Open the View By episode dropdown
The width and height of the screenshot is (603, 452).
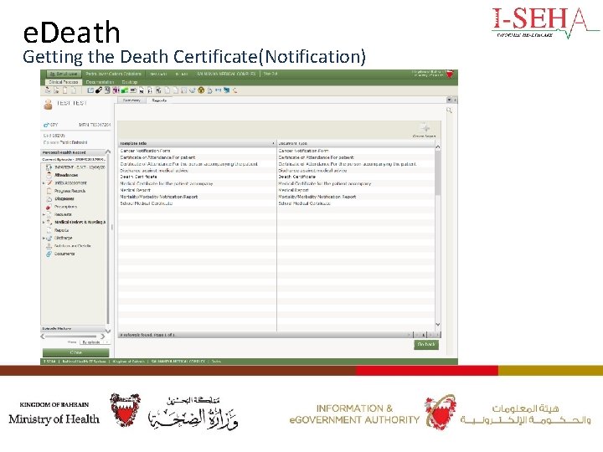[x=95, y=342]
